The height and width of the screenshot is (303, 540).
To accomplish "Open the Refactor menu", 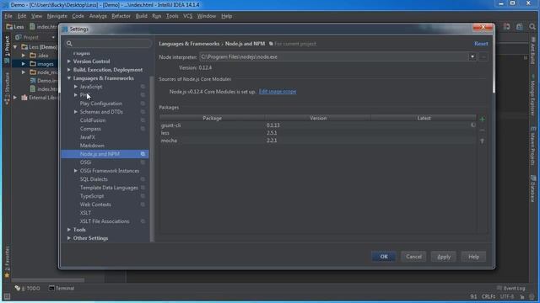I will pos(121,16).
